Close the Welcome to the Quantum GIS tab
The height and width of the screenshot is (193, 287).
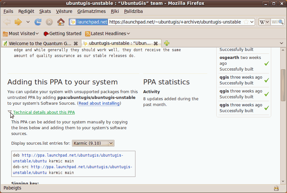click(75, 43)
